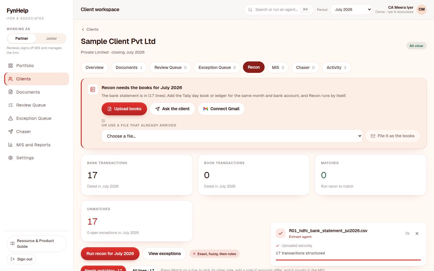
Task: Open the Period July 2026 dropdown
Action: point(351,10)
